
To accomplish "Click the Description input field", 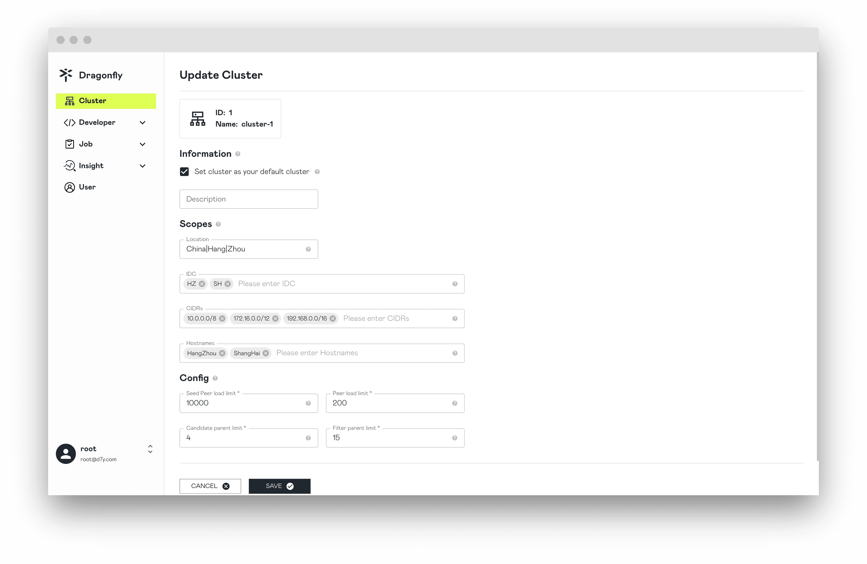I will [248, 199].
